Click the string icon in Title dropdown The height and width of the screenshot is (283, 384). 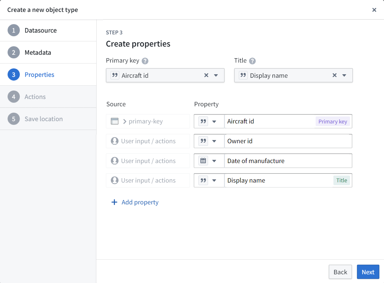(x=243, y=75)
